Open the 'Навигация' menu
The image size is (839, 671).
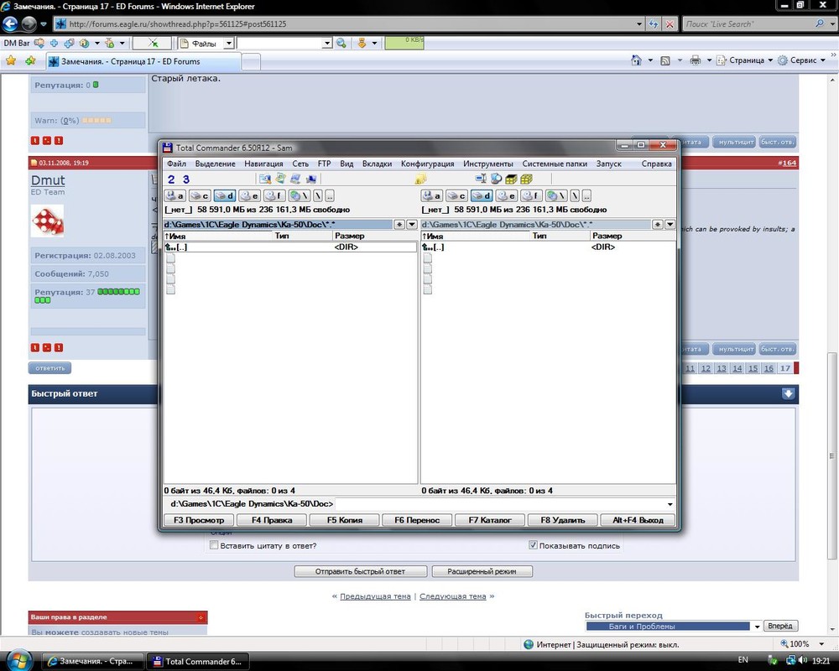pos(263,164)
